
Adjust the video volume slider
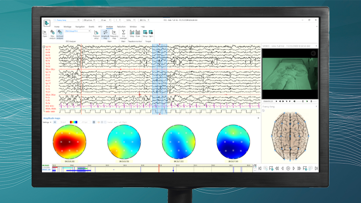(300, 101)
